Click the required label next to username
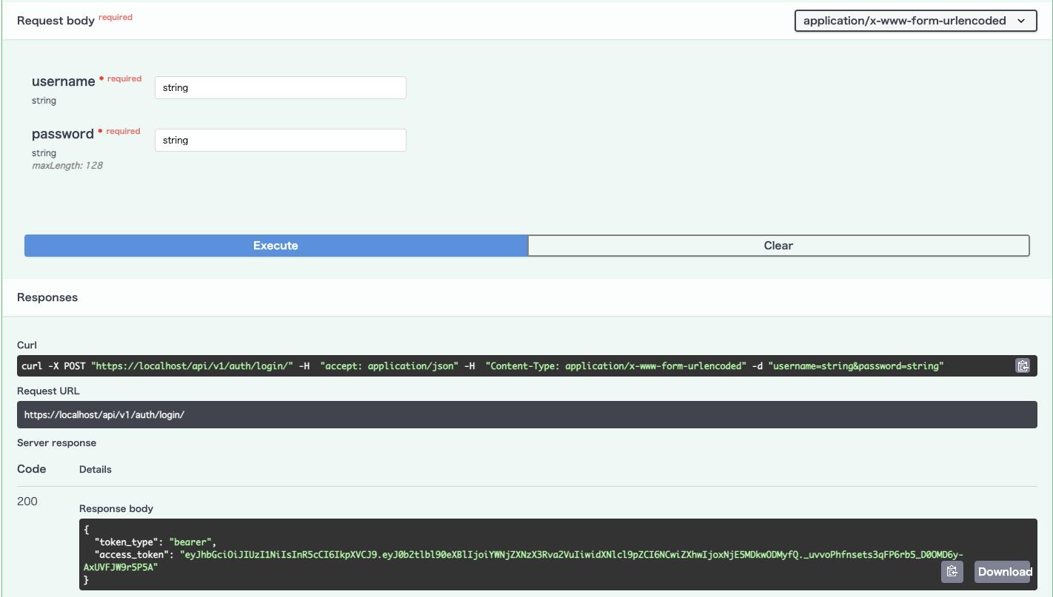Image resolution: width=1053 pixels, height=597 pixels. click(124, 78)
